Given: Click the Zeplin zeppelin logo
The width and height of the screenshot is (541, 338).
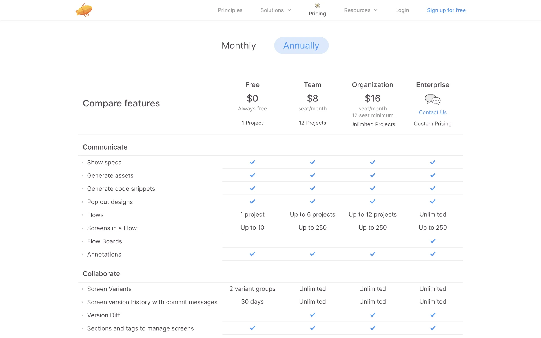Looking at the screenshot, I should (84, 10).
